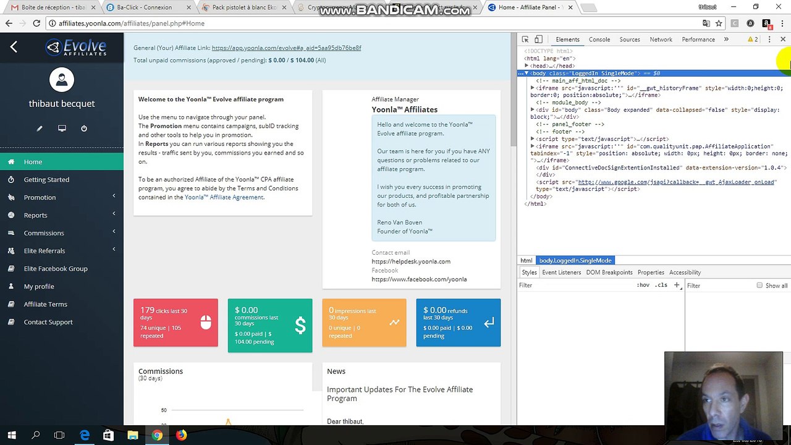Click the dollar icon on commissions card
This screenshot has height=445, width=791.
coord(300,325)
